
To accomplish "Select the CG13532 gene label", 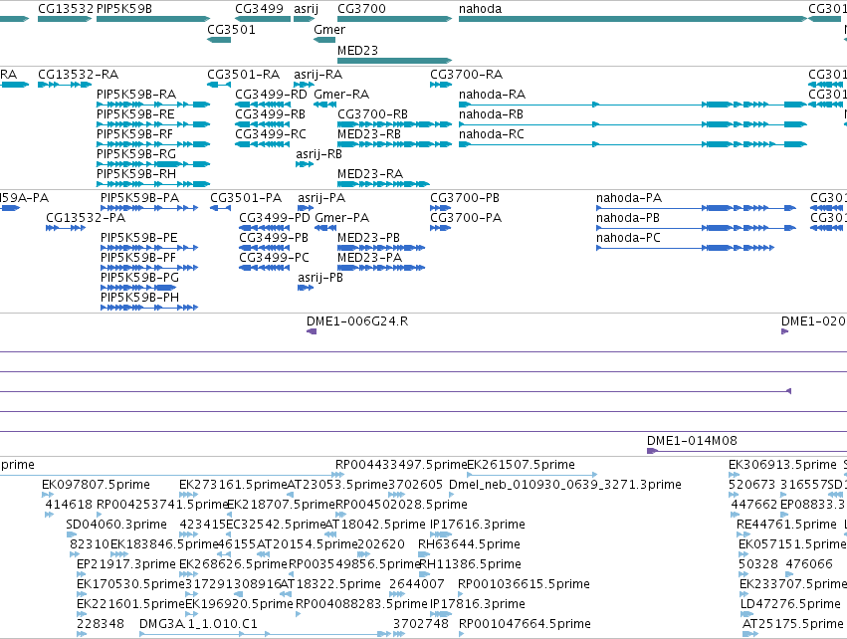I will coord(66,9).
